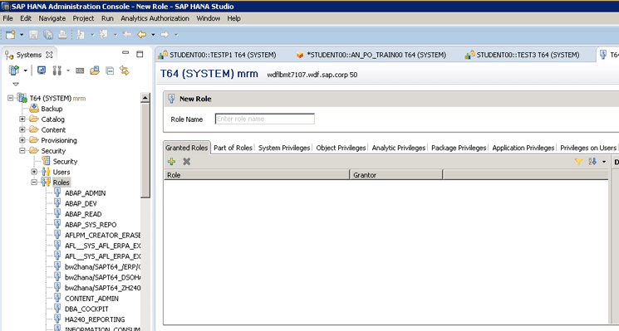Open the Analytic Privileges tab
The image size is (619, 331).
pos(399,148)
